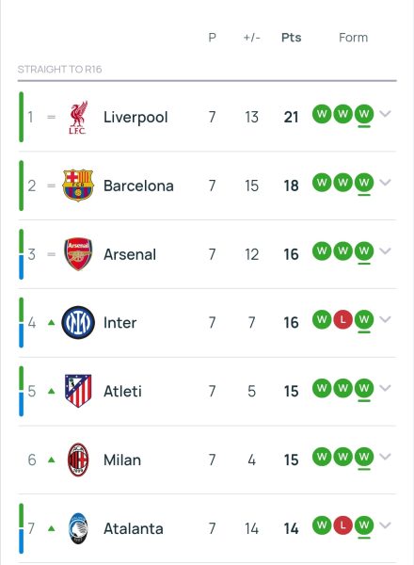Open the Atalanta team name link
414x565 pixels.
(x=134, y=528)
